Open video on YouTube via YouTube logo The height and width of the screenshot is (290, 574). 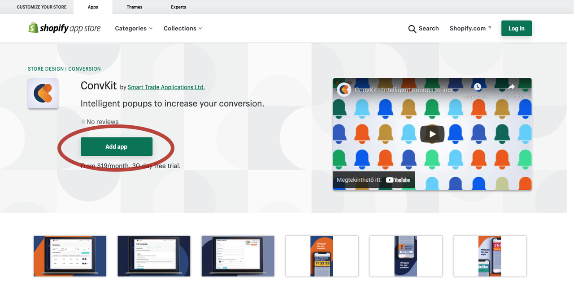pyautogui.click(x=398, y=180)
